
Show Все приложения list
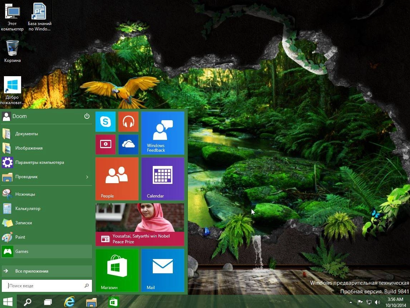[x=47, y=271]
